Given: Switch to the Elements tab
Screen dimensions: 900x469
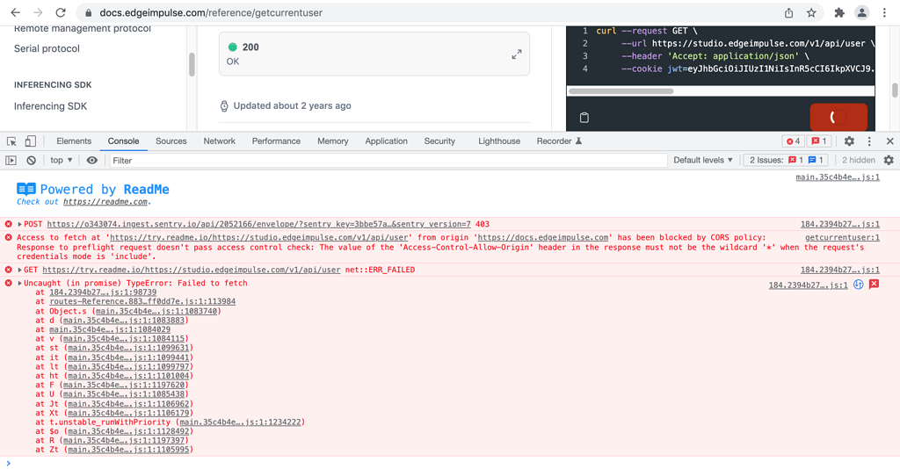Looking at the screenshot, I should (74, 141).
